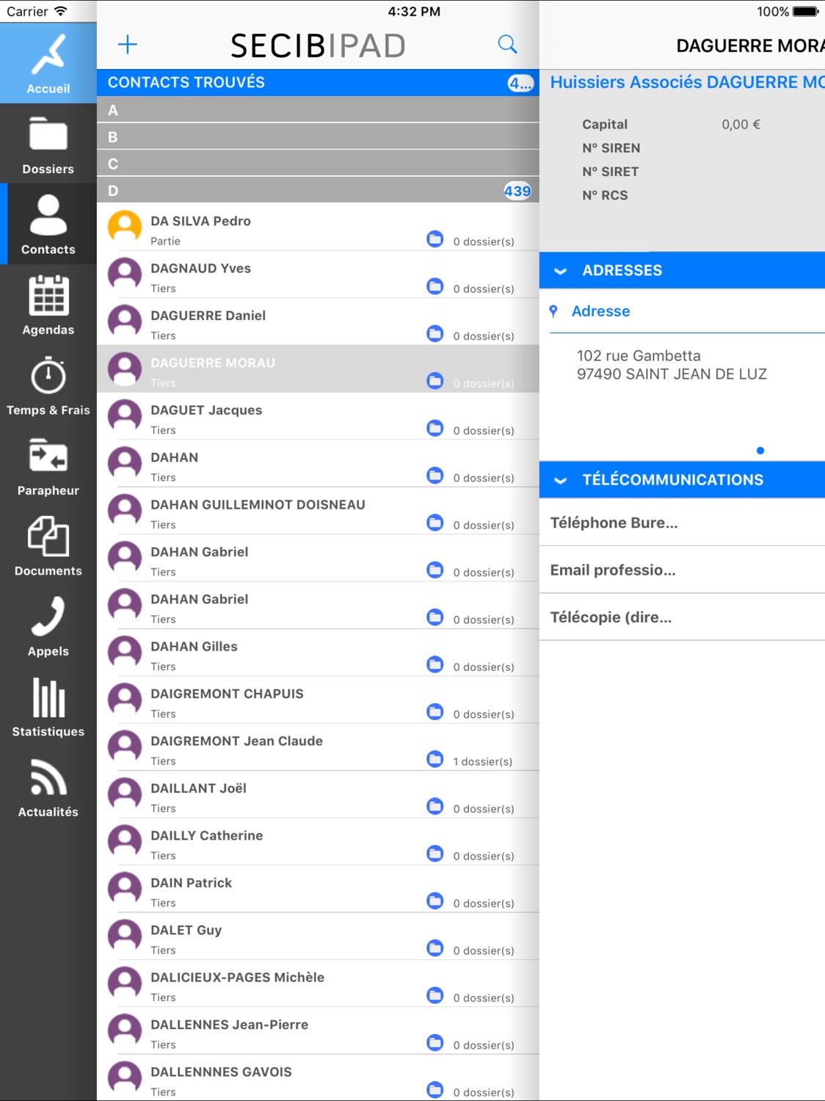Viewport: 825px width, 1101px height.
Task: Select contact DALLENNNES GAVOIS
Action: point(318,1078)
